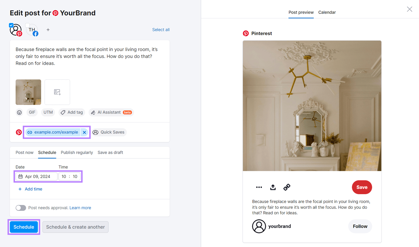Enable the Post needs approval toggle
This screenshot has width=419, height=247.
(21, 208)
